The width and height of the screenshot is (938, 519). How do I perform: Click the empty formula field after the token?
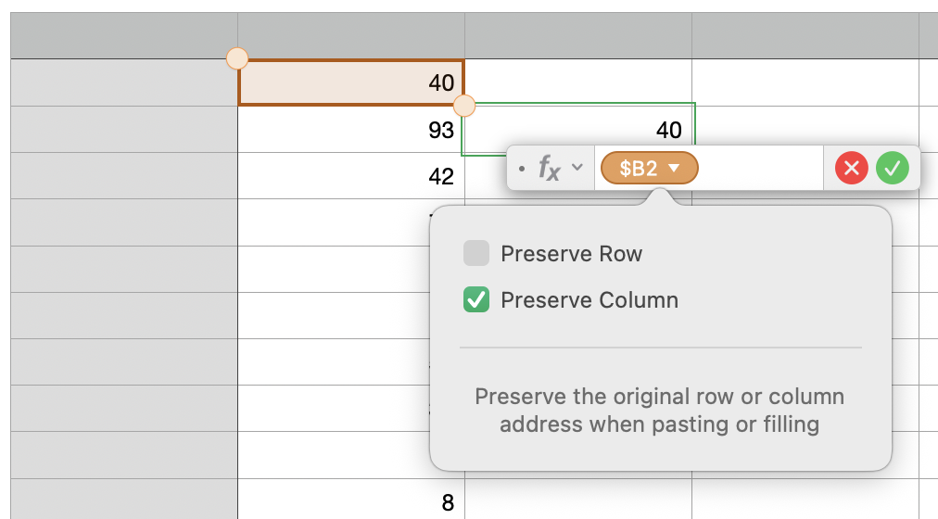pos(760,168)
